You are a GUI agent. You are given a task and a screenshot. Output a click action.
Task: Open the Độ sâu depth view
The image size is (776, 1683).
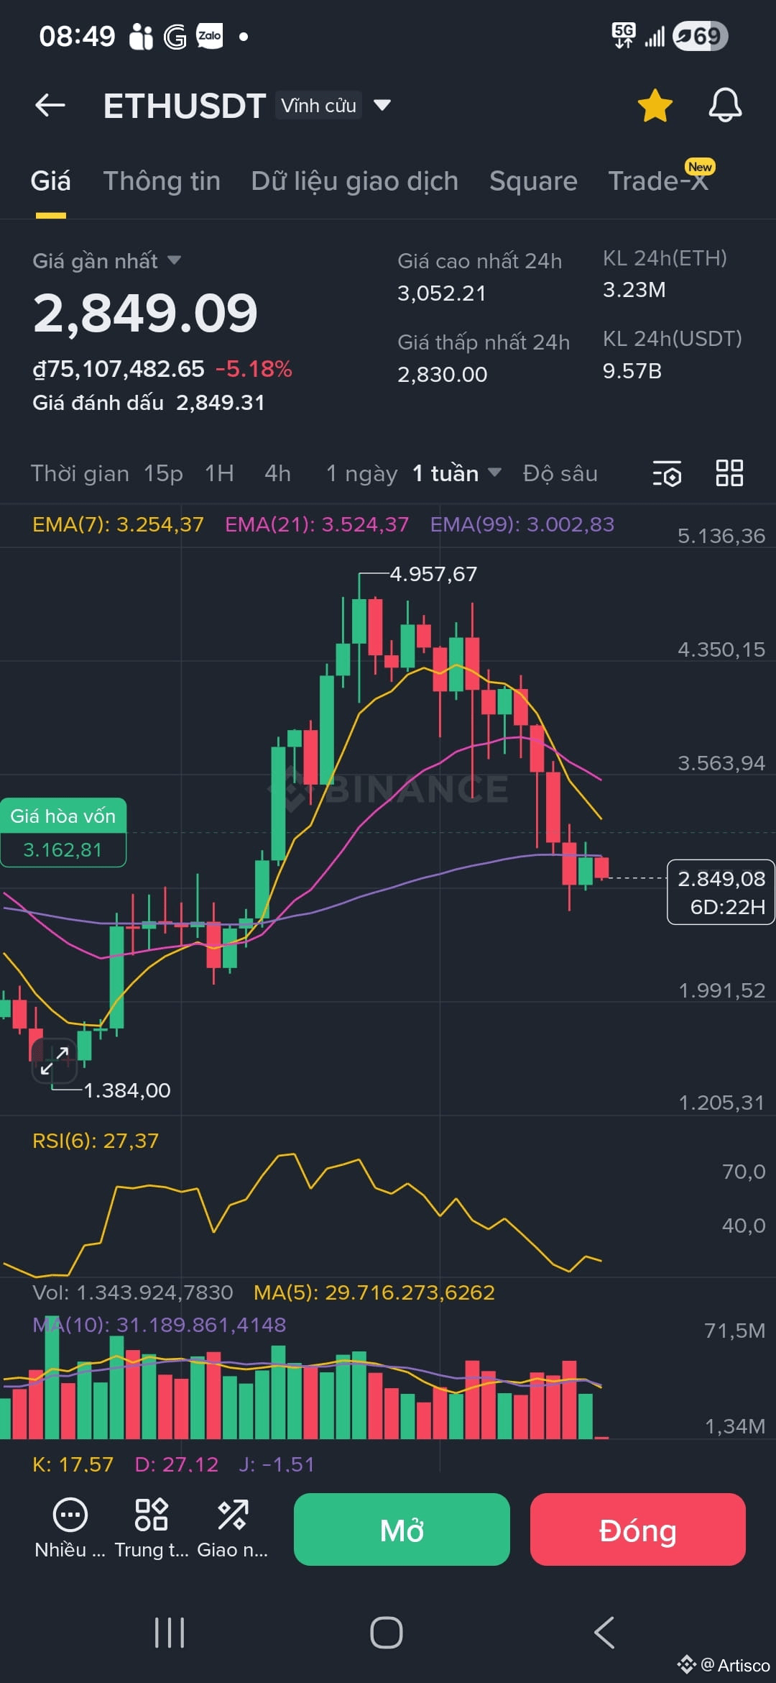tap(560, 473)
